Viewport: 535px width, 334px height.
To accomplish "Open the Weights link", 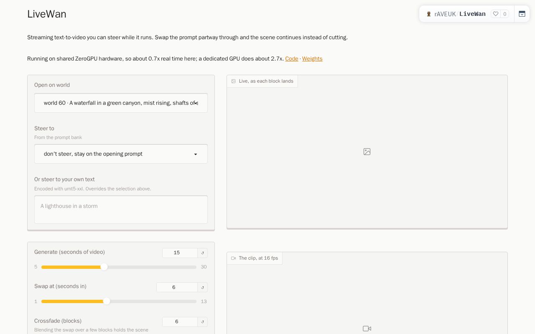I will pyautogui.click(x=312, y=58).
